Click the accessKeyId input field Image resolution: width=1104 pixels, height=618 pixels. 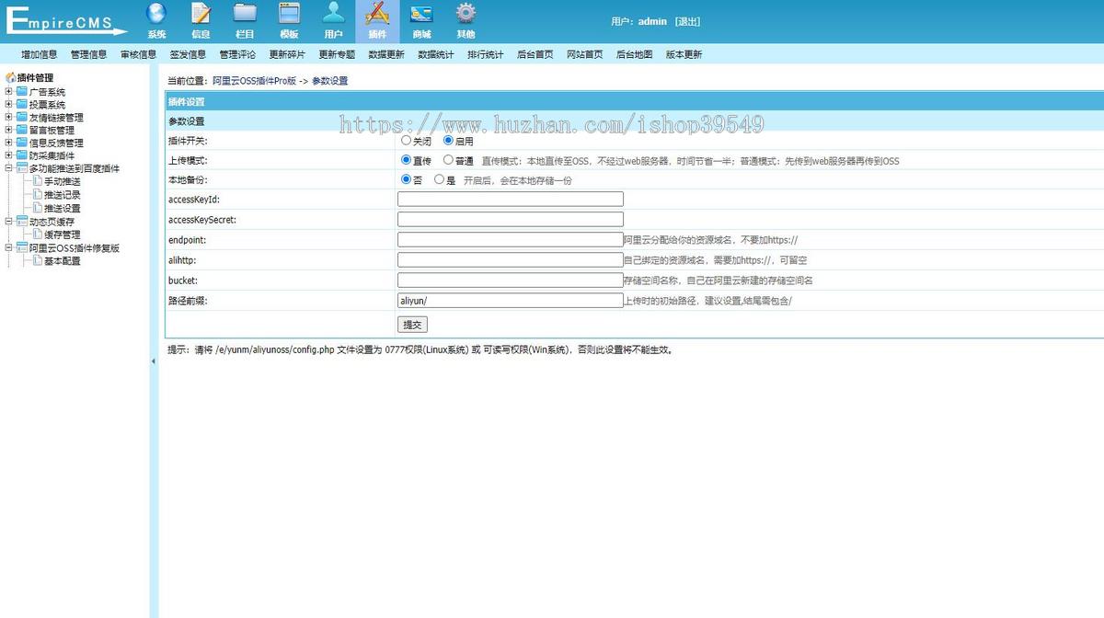click(x=511, y=199)
